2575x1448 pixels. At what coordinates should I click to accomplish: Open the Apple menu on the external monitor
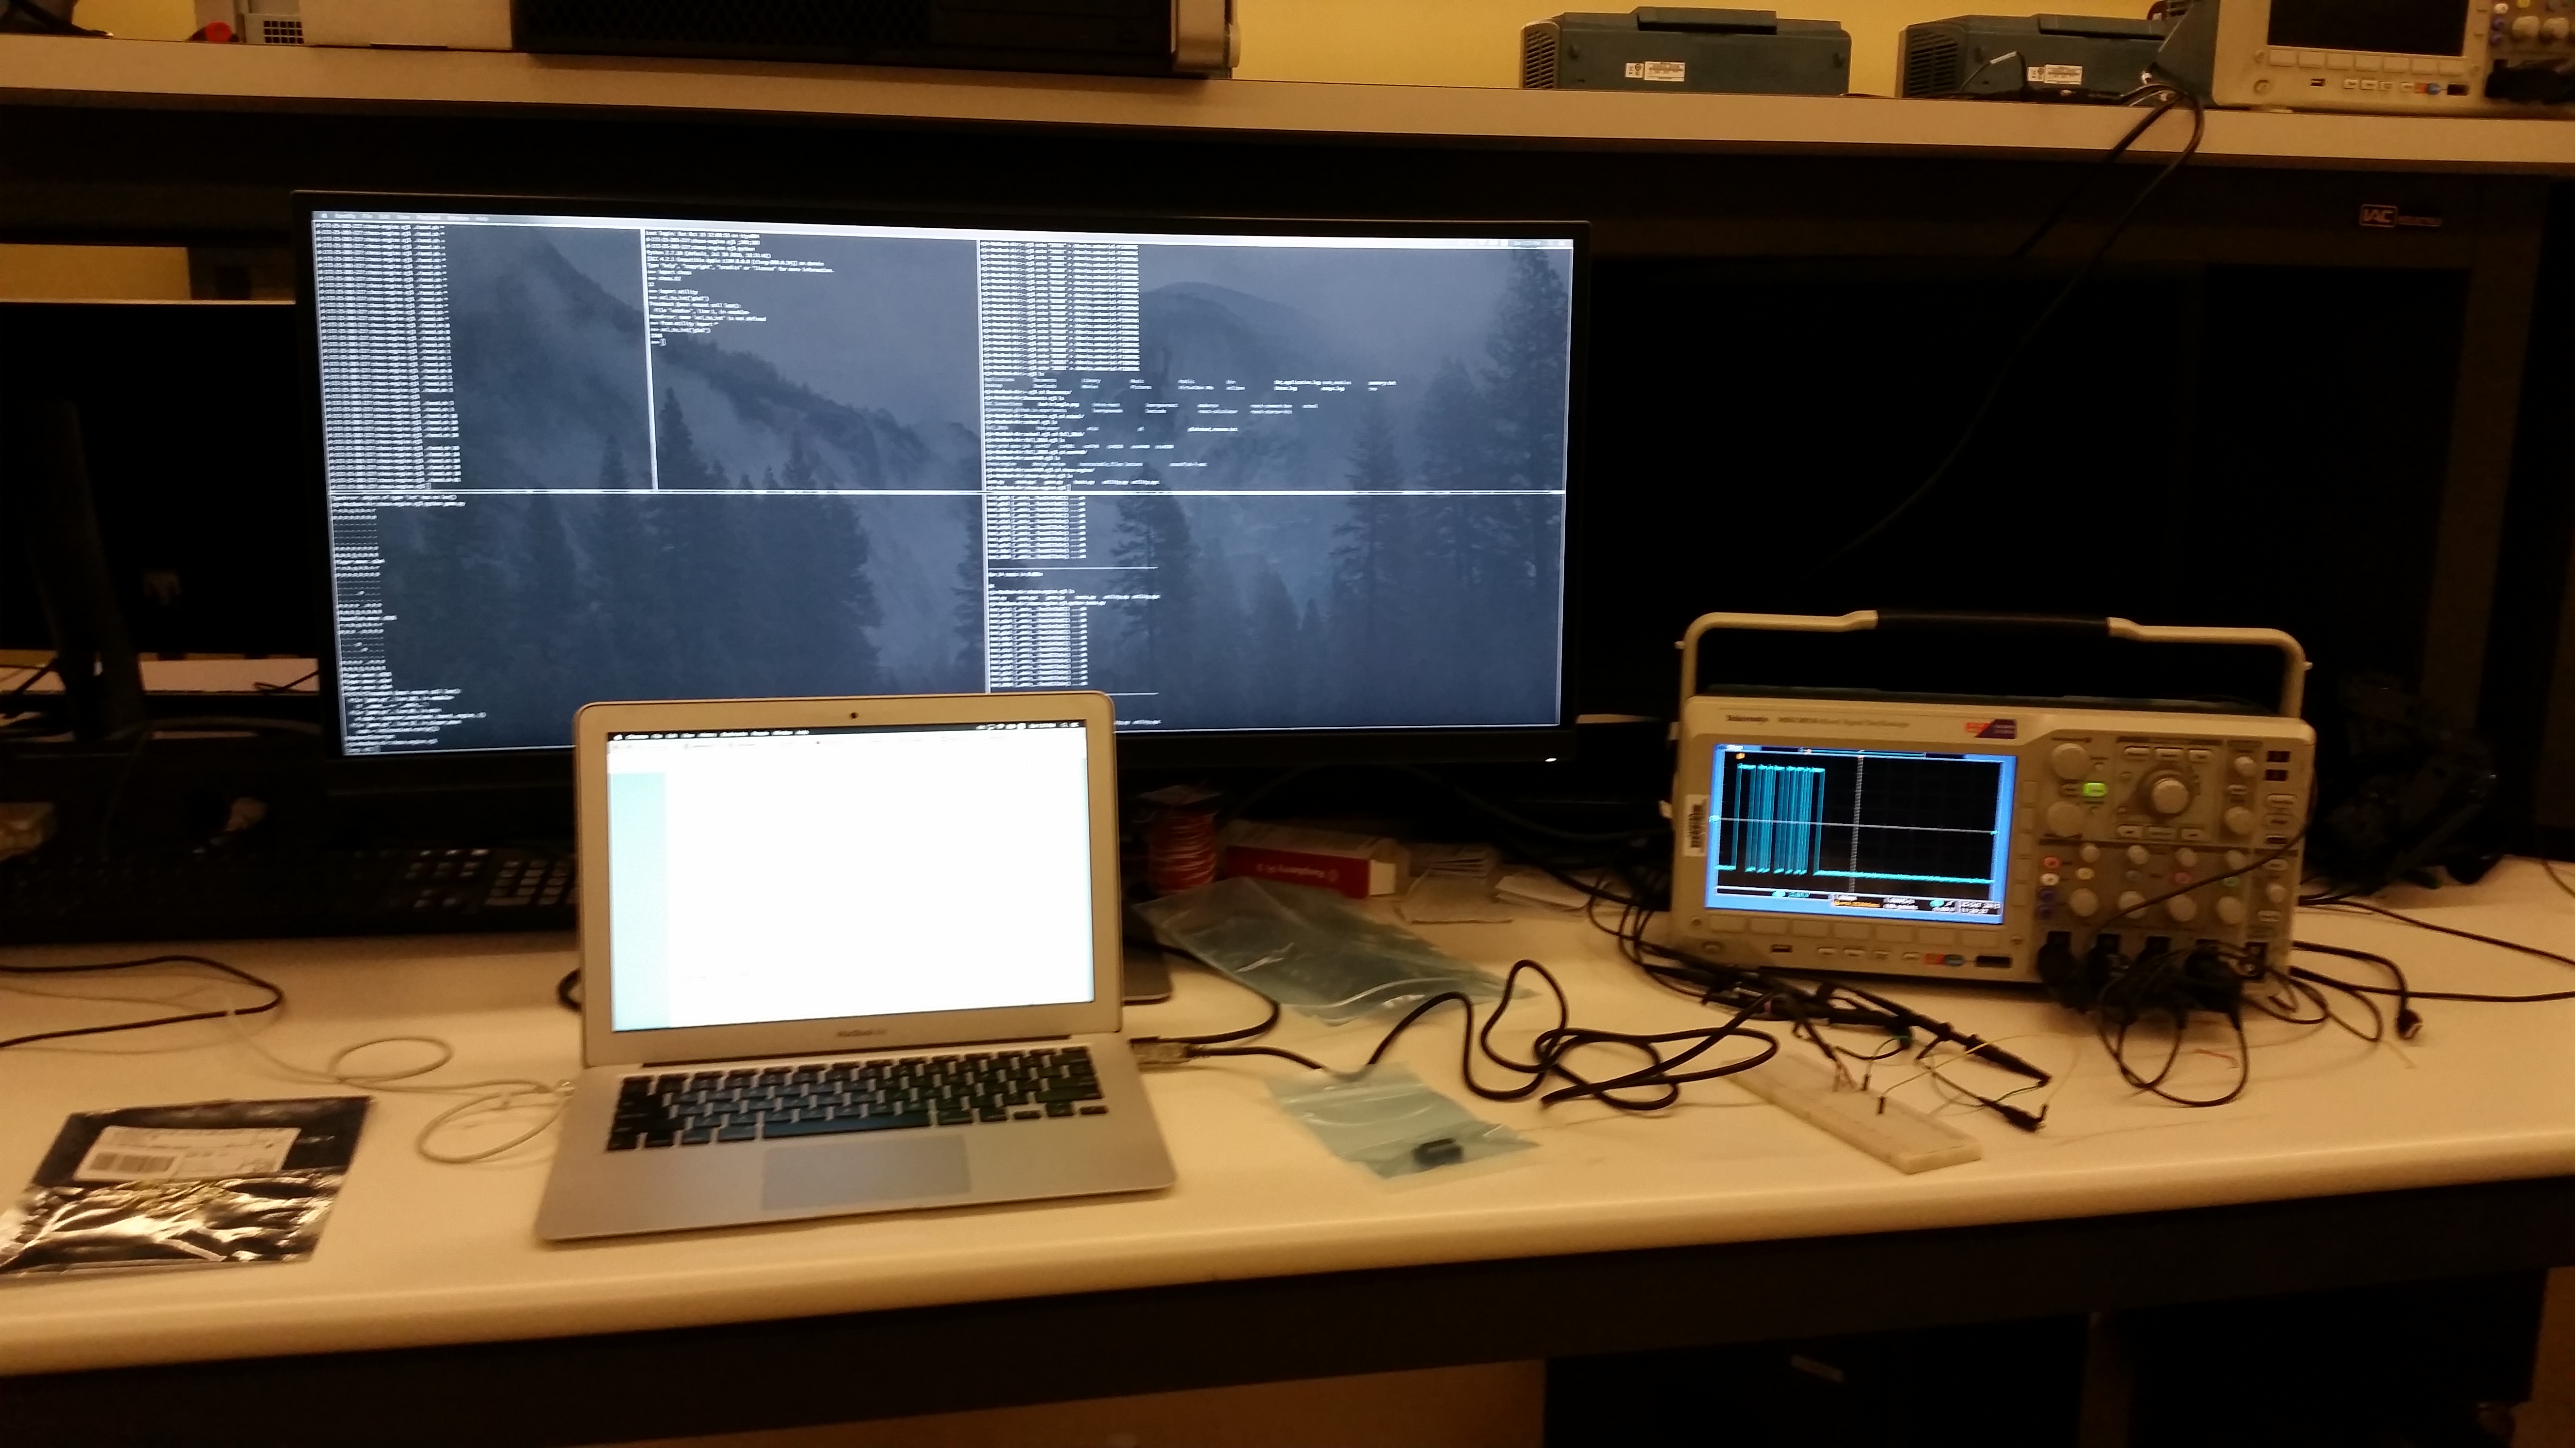325,217
